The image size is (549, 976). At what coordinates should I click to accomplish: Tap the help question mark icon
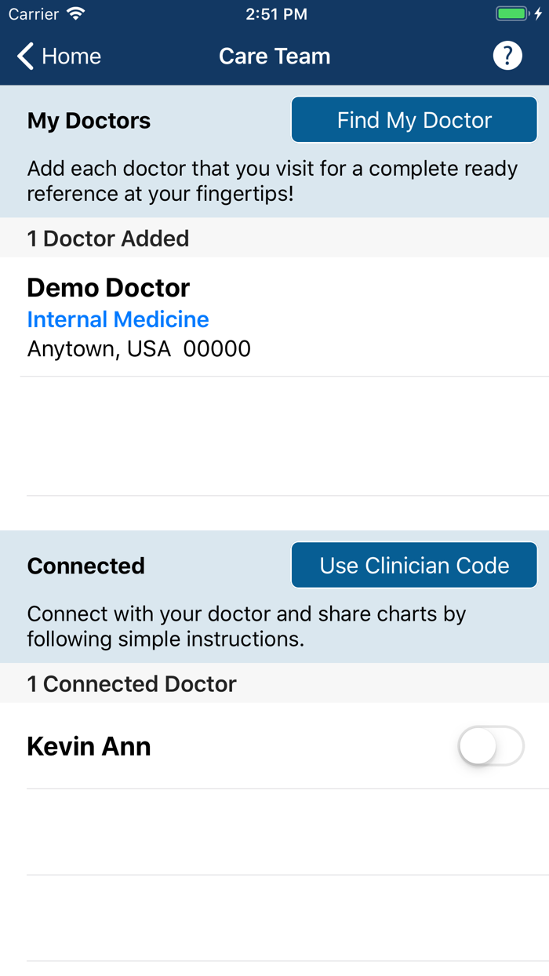click(507, 56)
